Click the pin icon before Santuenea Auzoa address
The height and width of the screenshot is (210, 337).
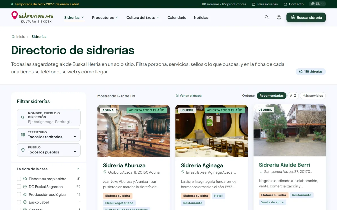coord(261,171)
